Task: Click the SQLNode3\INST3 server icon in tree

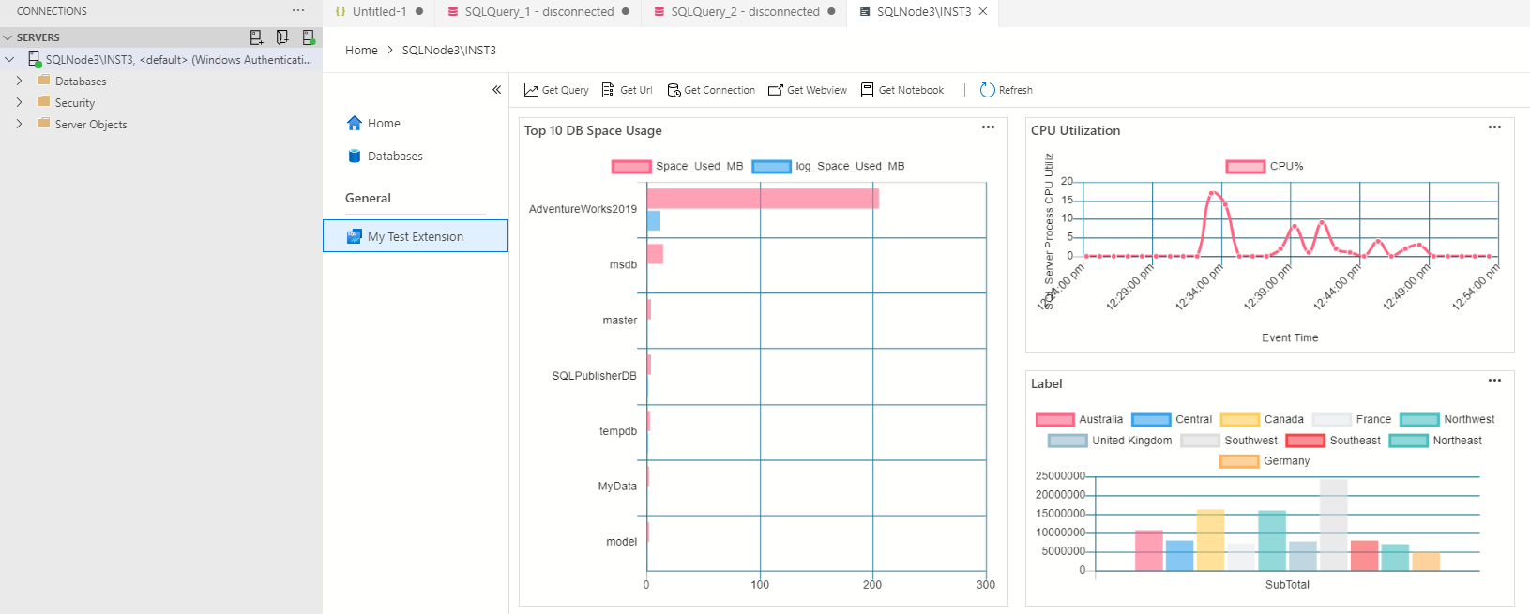Action: point(34,59)
